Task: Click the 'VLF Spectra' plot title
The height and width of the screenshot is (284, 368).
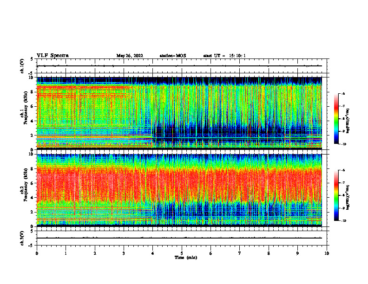Action: [53, 56]
